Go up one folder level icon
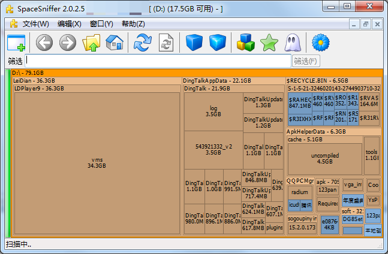388x254 pixels. click(91, 43)
